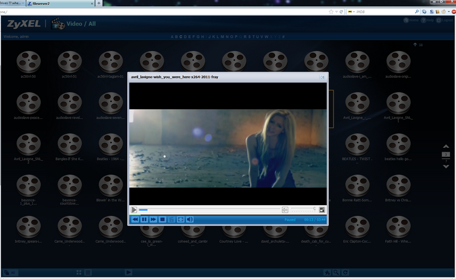The width and height of the screenshot is (456, 279).
Task: Open a new browser tab with plus button
Action: [x=99, y=3]
